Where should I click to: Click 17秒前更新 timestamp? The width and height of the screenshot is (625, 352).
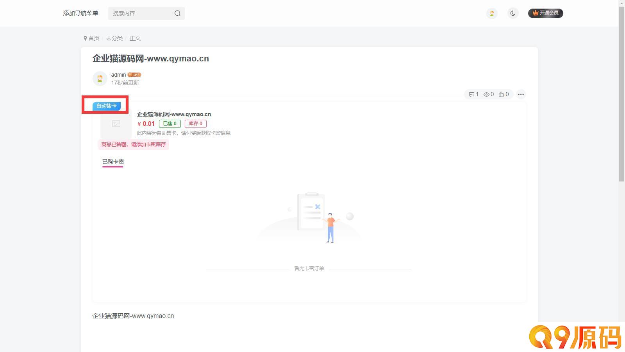click(x=125, y=83)
